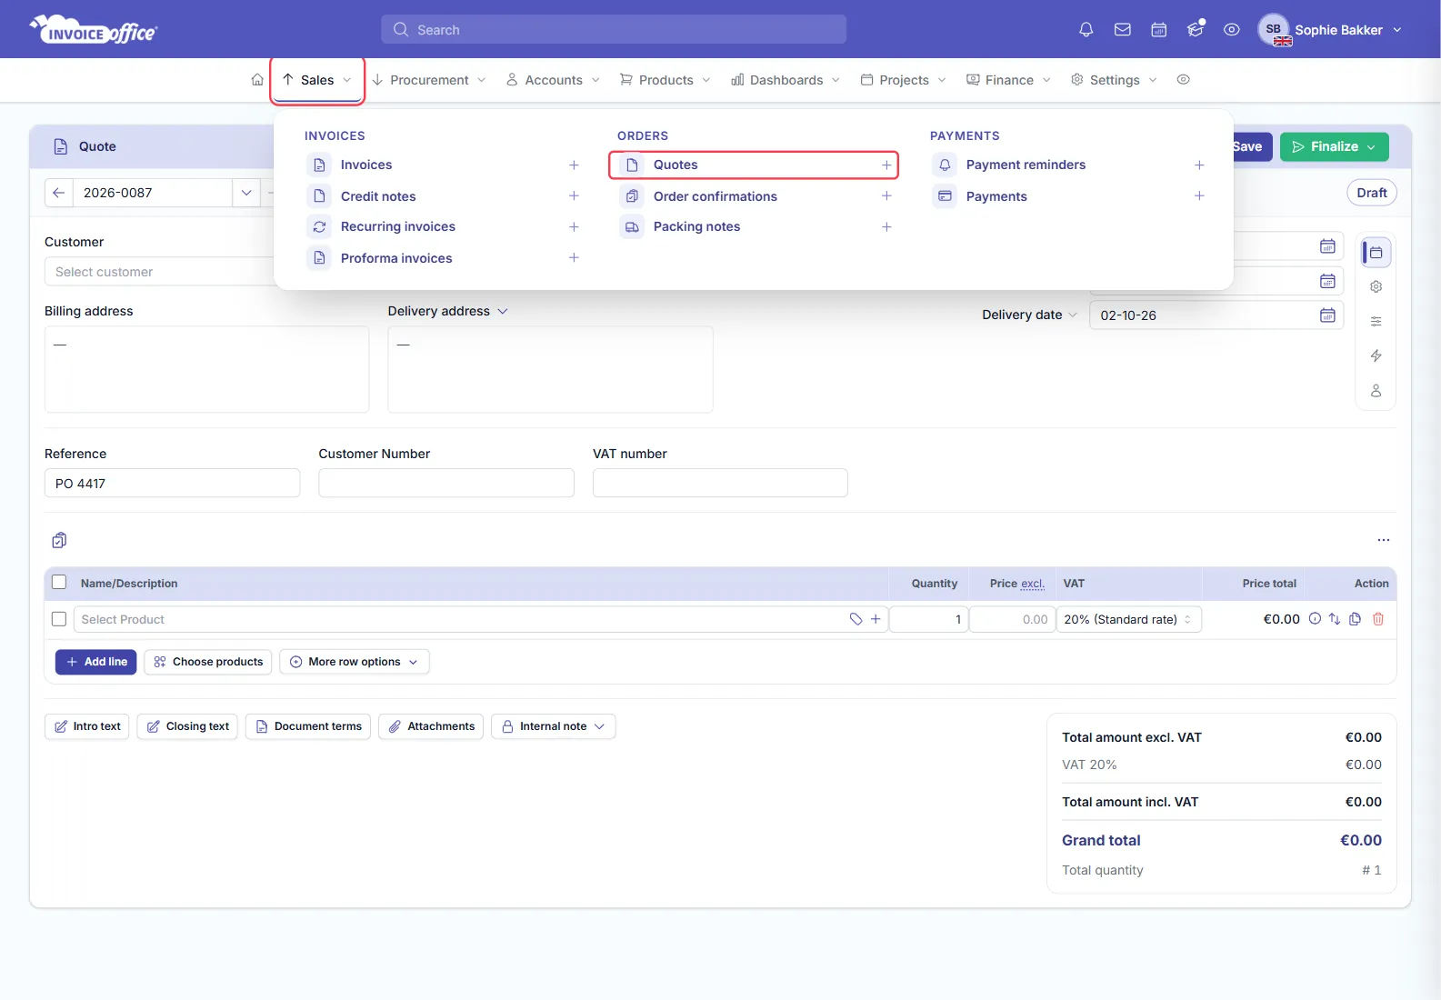The image size is (1441, 1000).
Task: Open the gear settings icon in side panel
Action: pyautogui.click(x=1376, y=287)
